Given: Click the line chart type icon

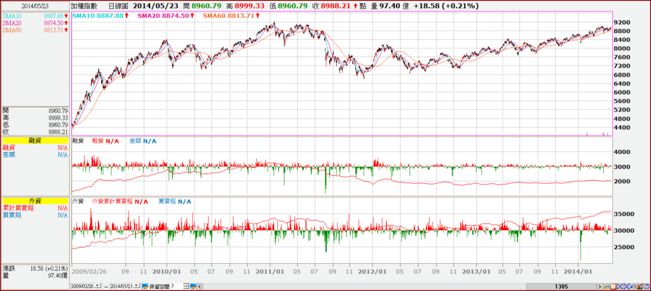Looking at the screenshot, I should 606,287.
